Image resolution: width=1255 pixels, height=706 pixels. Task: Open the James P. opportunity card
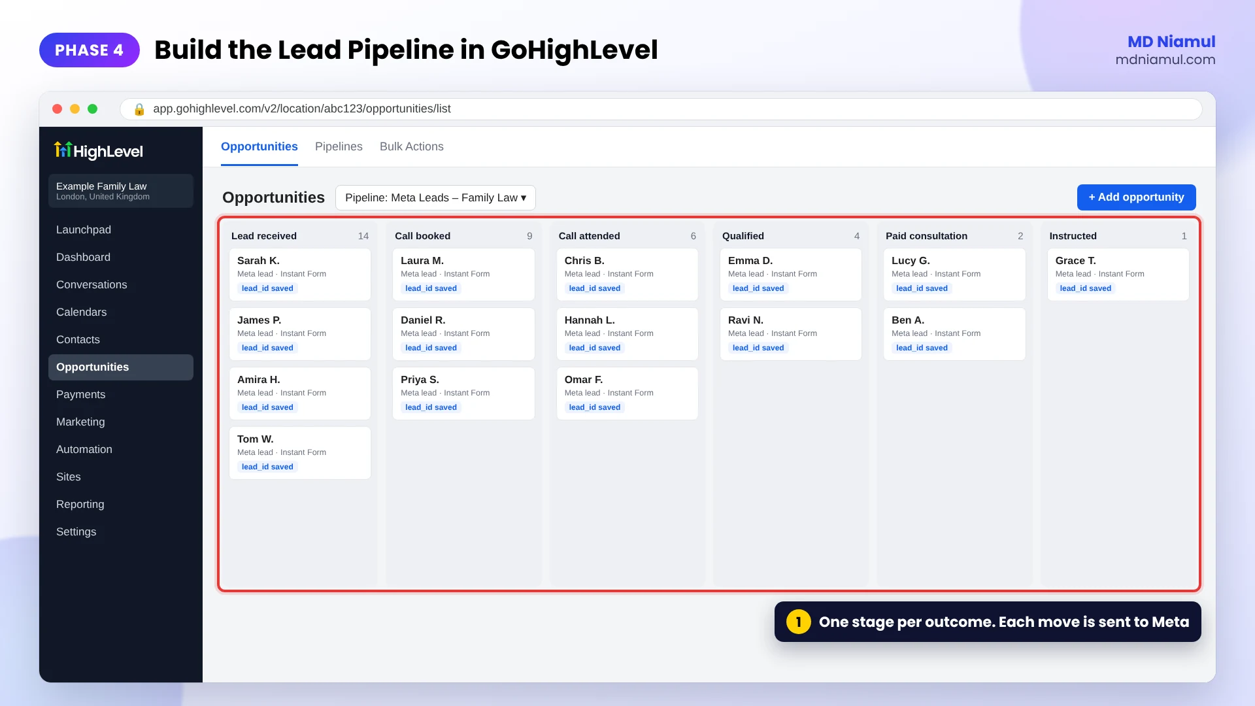pos(300,334)
